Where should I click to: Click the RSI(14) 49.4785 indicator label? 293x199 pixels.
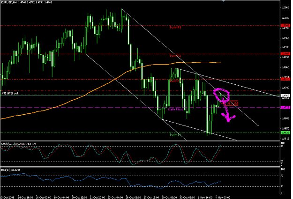(x=11, y=170)
